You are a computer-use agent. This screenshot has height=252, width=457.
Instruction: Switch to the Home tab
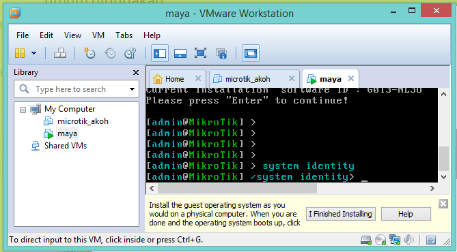175,79
